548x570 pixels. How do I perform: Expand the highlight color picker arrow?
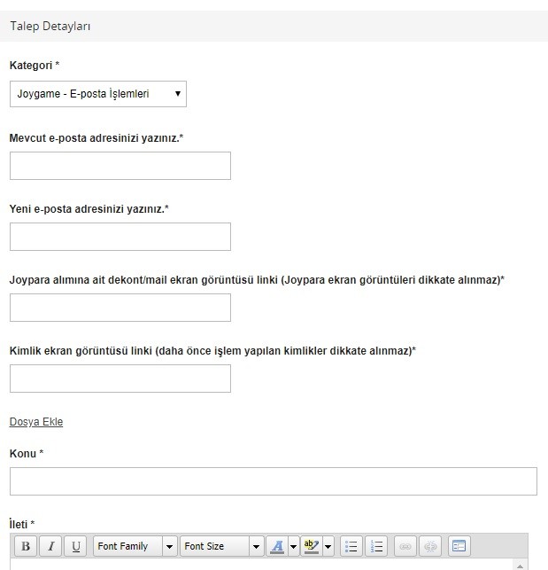[x=328, y=546]
